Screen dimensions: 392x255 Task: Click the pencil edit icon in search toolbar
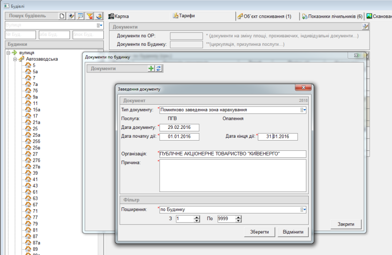72,16
